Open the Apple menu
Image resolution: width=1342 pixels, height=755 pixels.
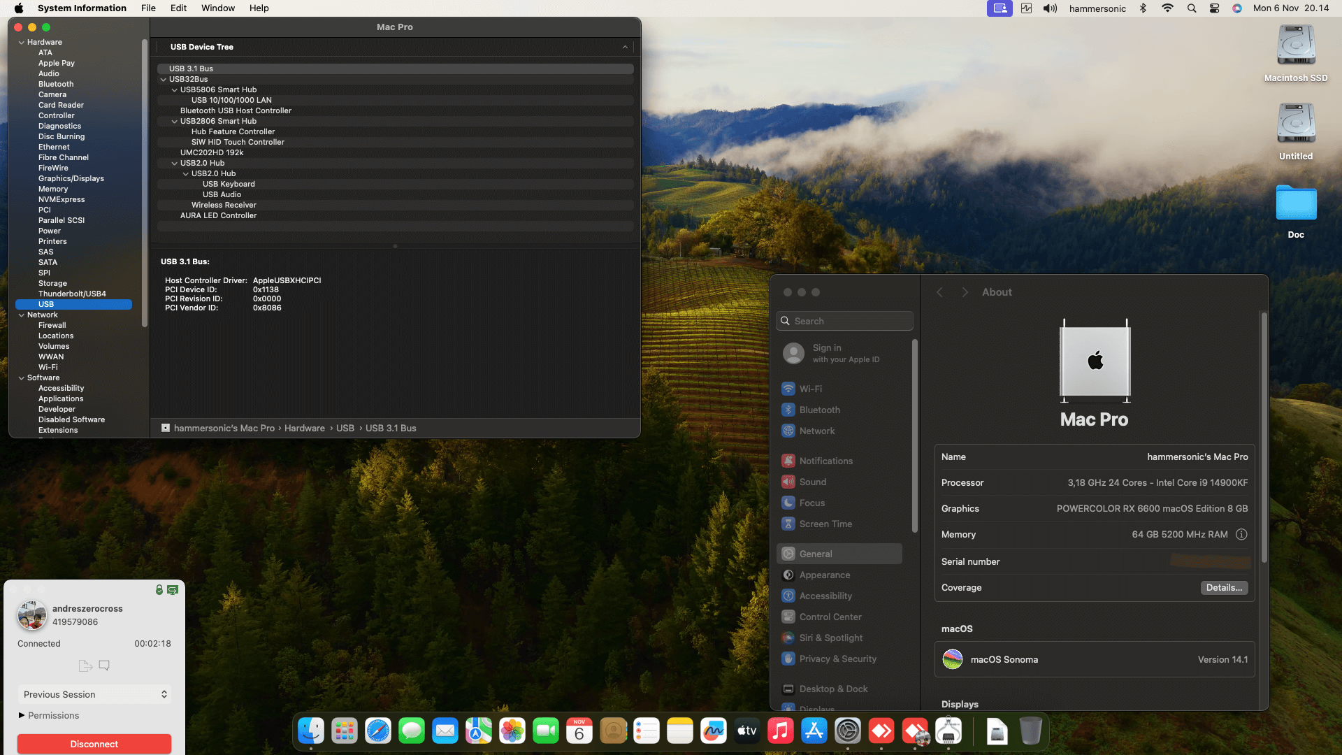point(19,8)
